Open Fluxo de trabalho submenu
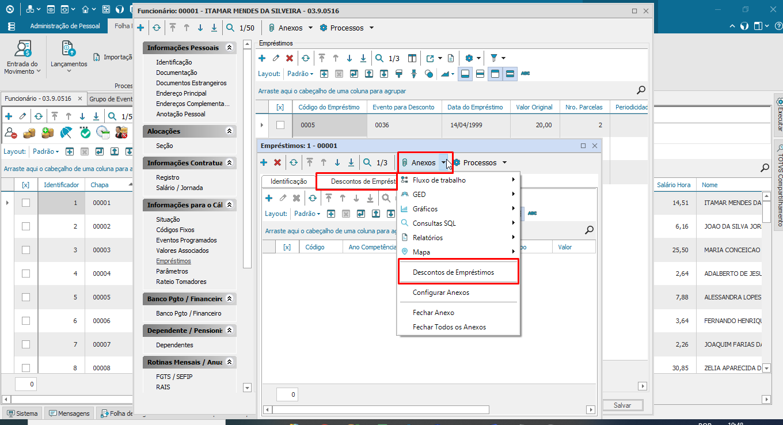 458,180
